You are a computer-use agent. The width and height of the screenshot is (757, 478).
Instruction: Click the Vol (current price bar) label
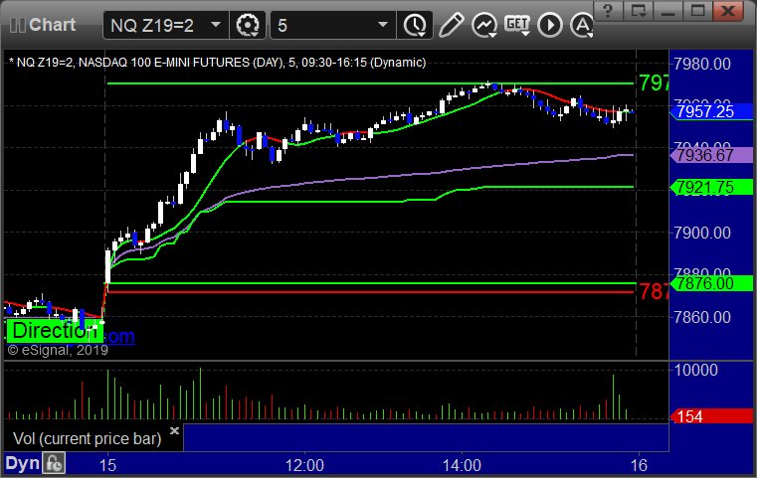tap(87, 439)
